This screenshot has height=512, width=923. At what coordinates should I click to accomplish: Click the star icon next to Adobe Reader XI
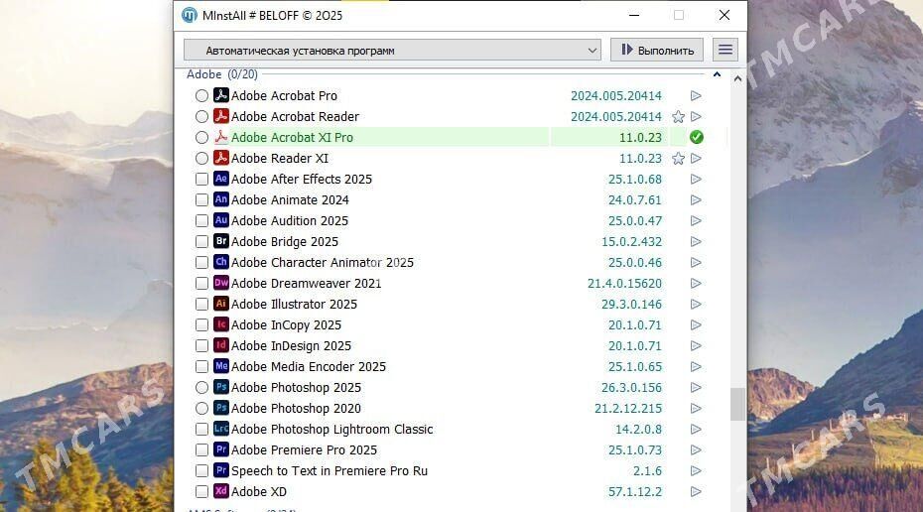(x=678, y=159)
